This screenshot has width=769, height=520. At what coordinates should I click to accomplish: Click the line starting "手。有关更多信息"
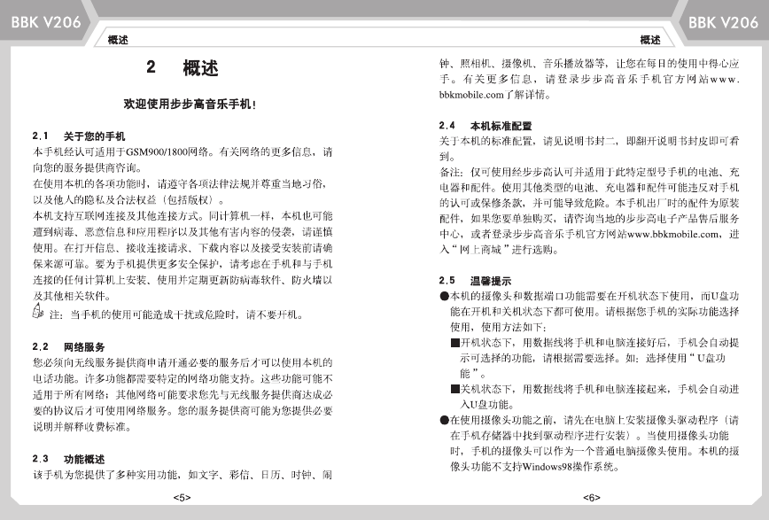[x=589, y=79]
